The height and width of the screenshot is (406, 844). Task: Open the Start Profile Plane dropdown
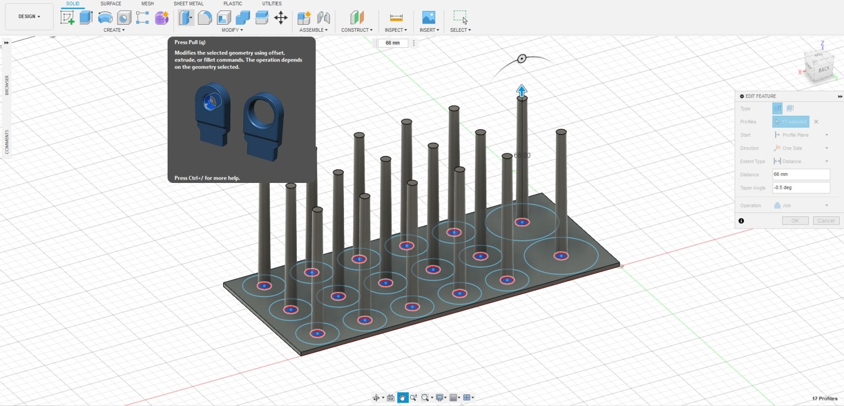tap(801, 135)
